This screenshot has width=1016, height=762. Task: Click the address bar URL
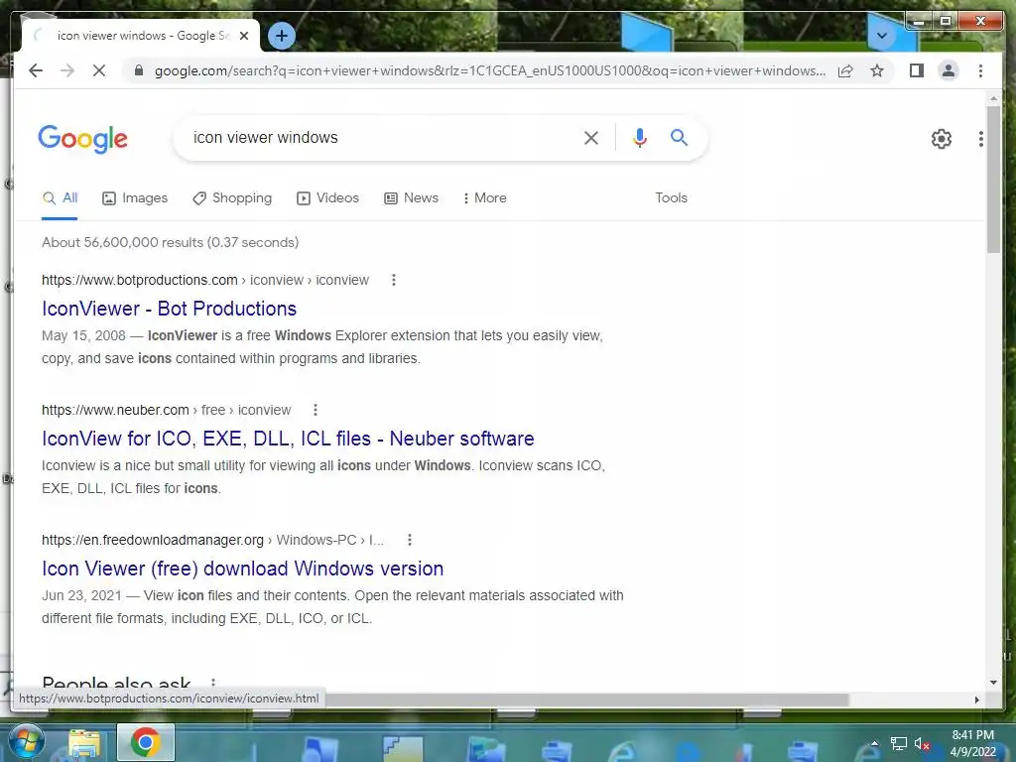[490, 70]
